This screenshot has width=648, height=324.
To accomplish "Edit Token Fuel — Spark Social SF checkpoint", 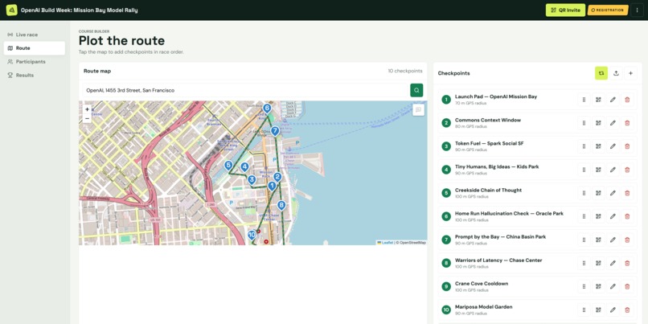I will (613, 146).
